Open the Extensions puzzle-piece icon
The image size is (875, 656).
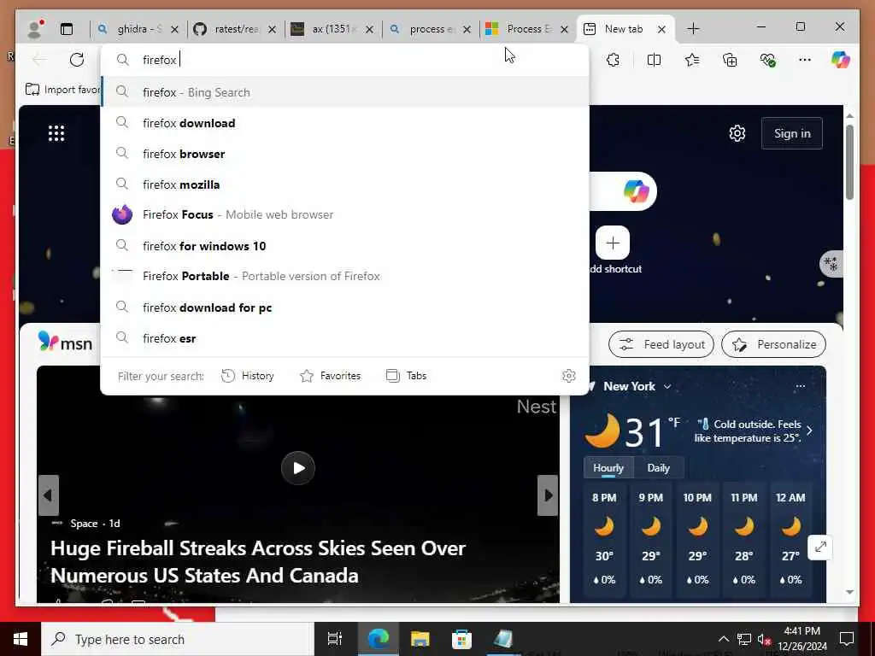coord(613,60)
